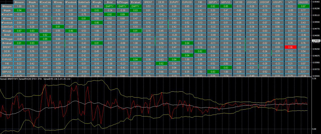This screenshot has height=134, width=321.
Task: Click the GBPUSD row label
Action: 7,71
